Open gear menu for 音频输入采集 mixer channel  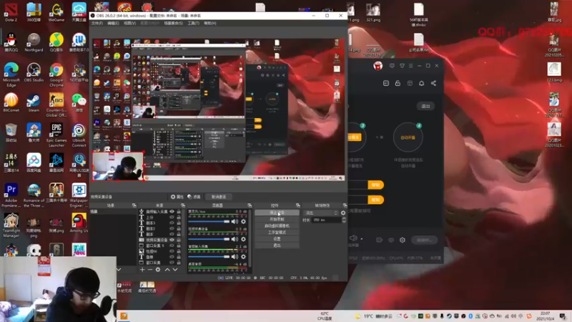243,257
